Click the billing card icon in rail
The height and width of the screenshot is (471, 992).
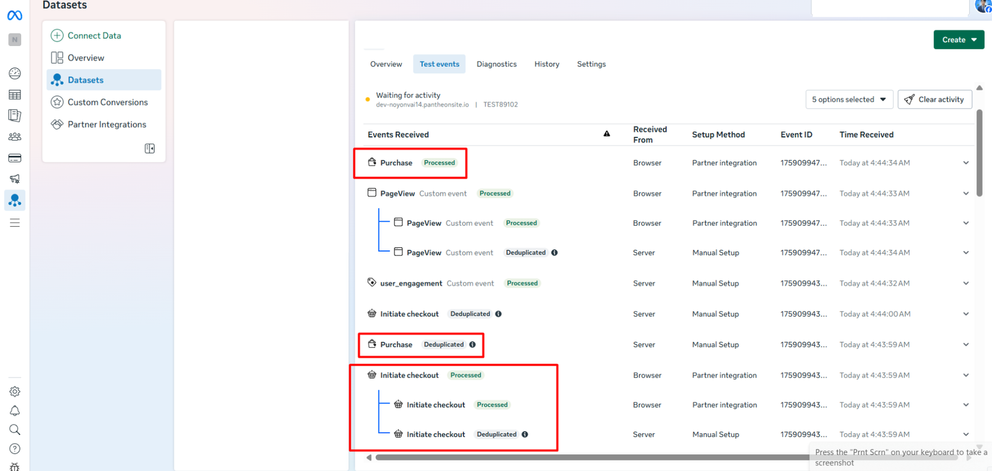[15, 158]
